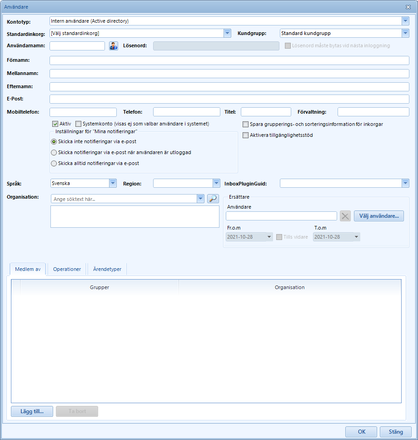Switch to the Medlem av tab
Screen dimensions: 418x440
pos(28,269)
